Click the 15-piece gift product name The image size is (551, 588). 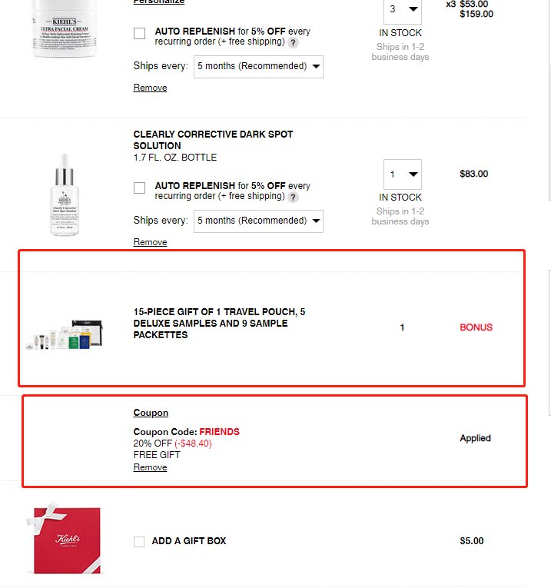[219, 324]
